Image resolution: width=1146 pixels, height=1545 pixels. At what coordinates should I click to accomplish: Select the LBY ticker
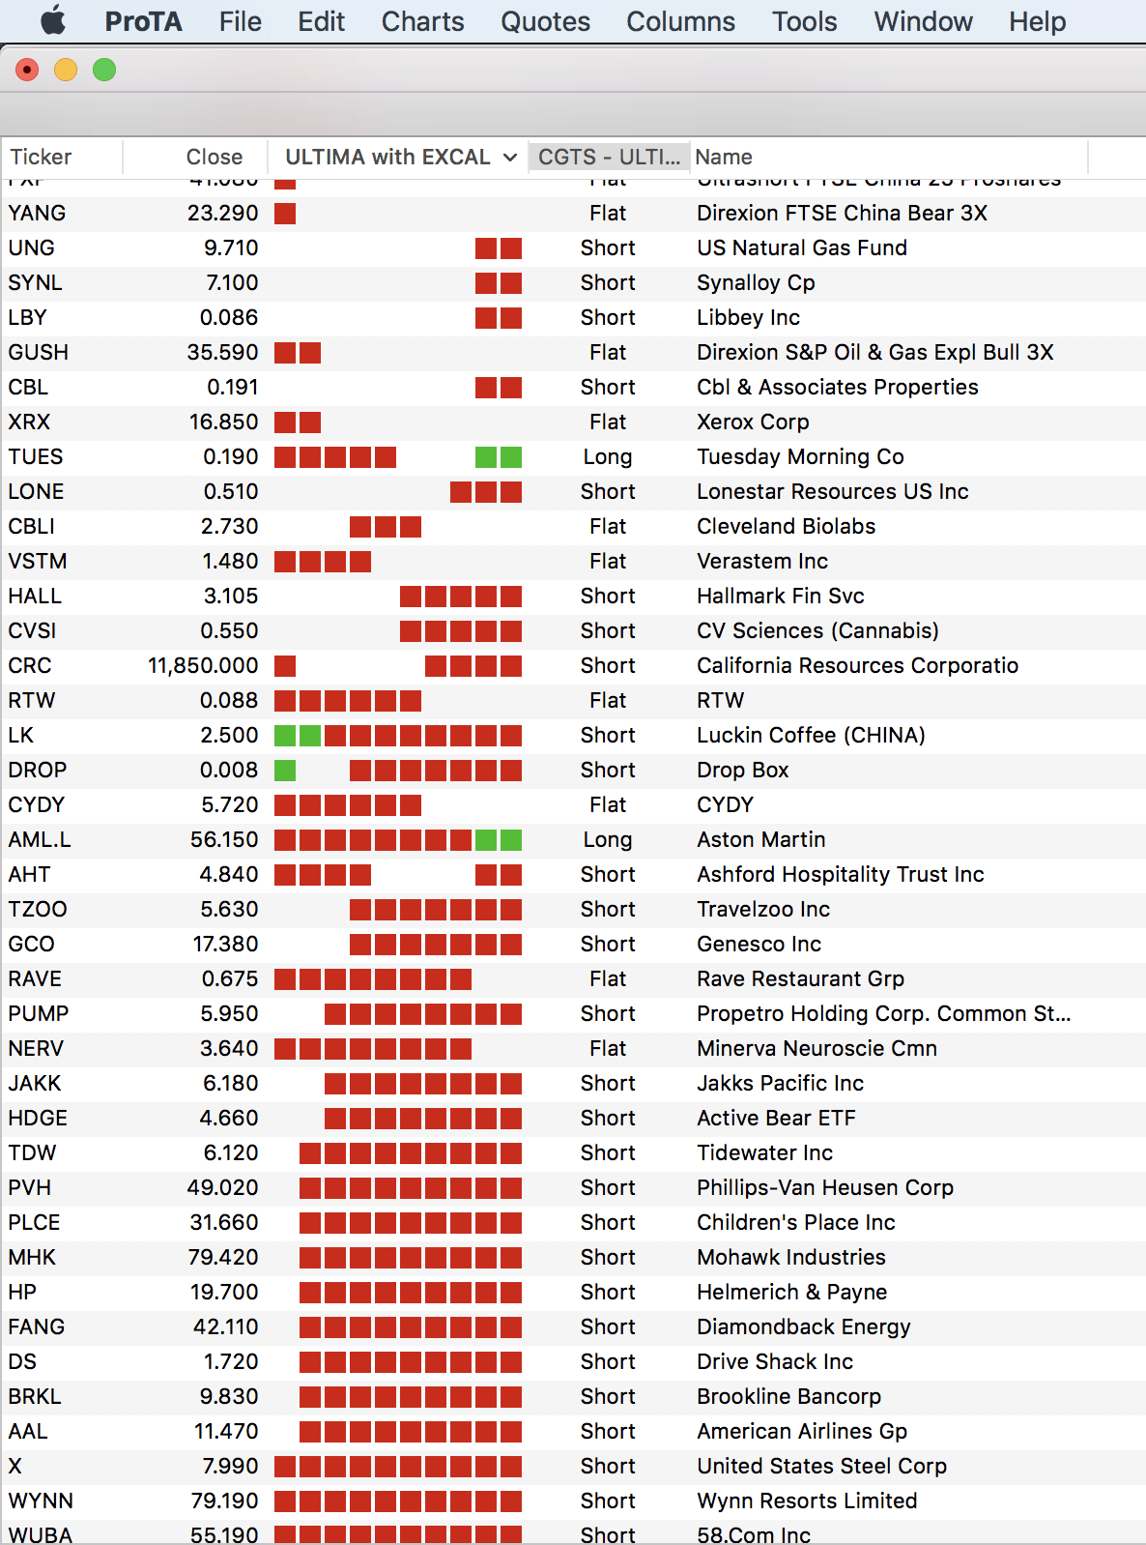[x=27, y=317]
